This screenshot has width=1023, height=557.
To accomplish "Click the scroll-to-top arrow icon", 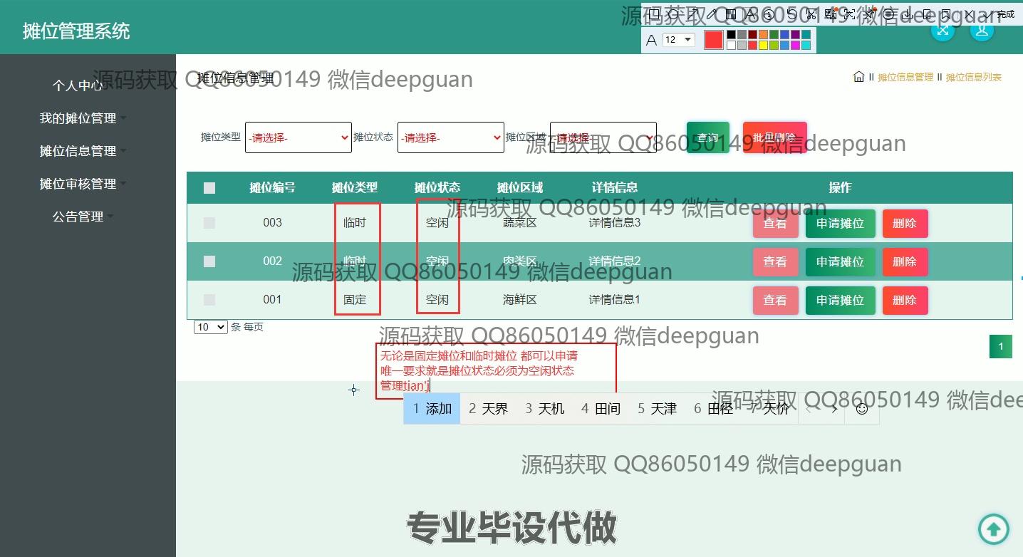I will pos(993,529).
